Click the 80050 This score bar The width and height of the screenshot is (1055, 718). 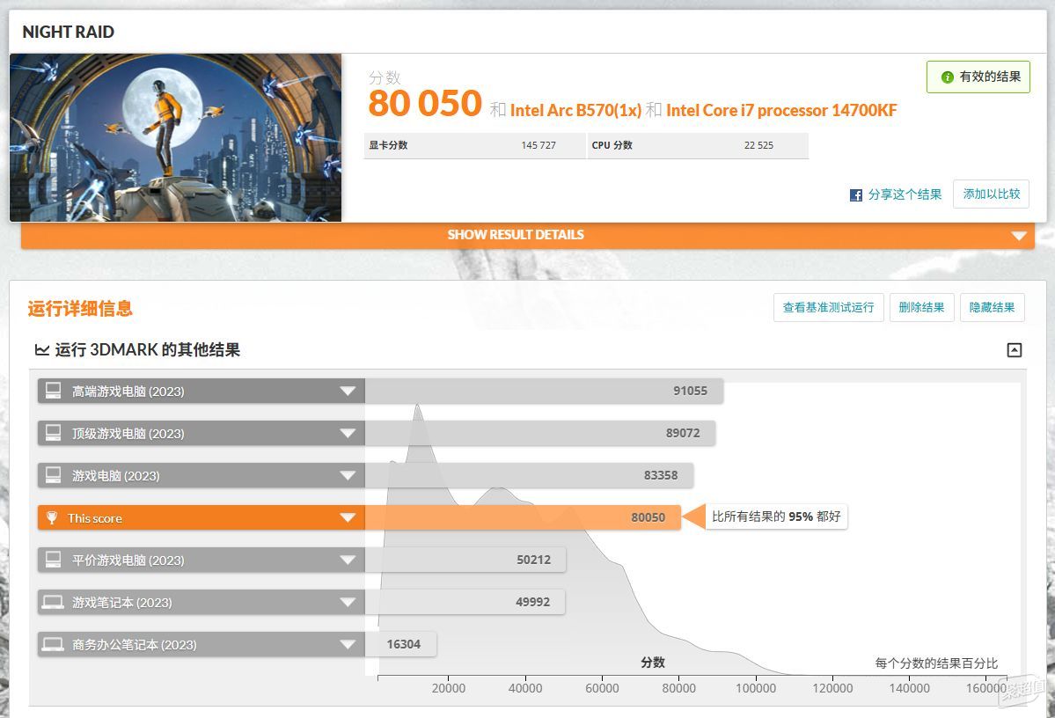pos(523,517)
